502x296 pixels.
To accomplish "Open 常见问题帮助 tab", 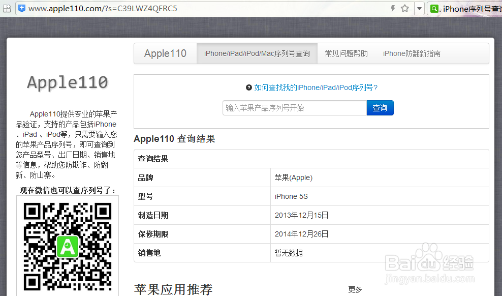I will tap(346, 53).
